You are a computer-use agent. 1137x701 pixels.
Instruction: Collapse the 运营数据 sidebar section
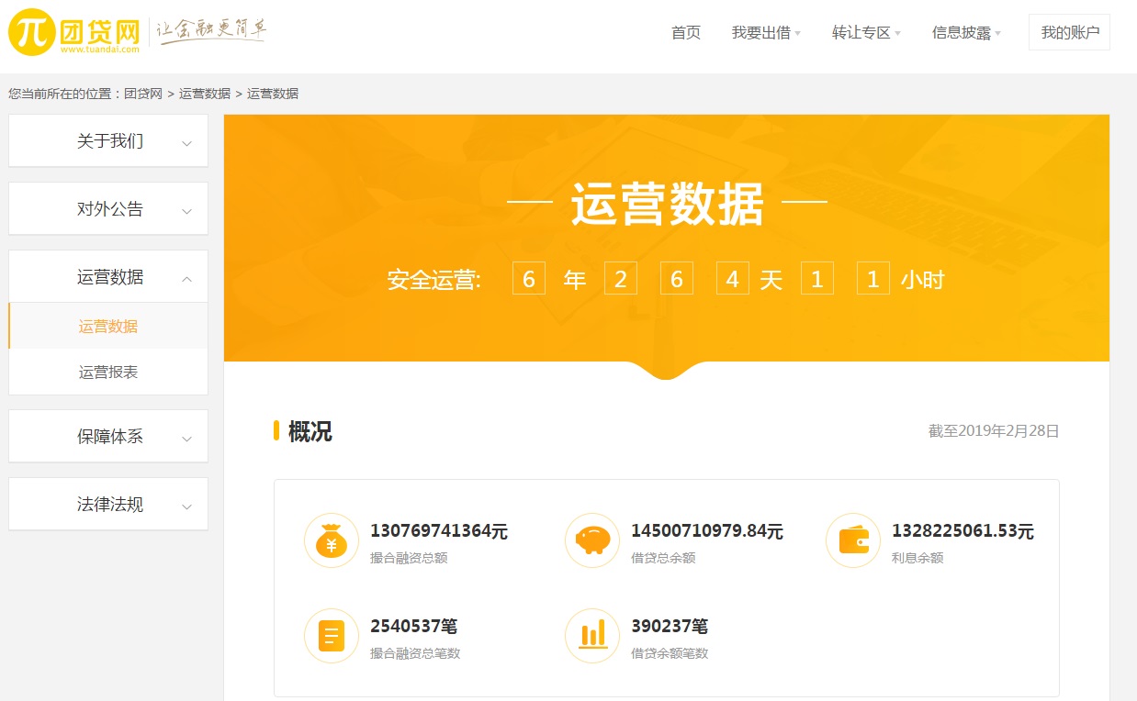point(107,276)
